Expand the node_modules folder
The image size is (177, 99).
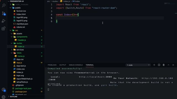[11, 4]
